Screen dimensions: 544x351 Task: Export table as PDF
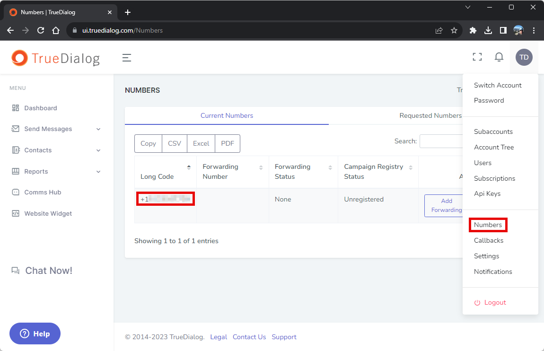pyautogui.click(x=228, y=144)
